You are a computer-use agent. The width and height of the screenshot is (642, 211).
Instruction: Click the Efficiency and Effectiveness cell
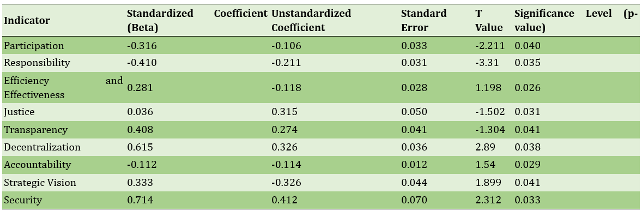click(63, 88)
